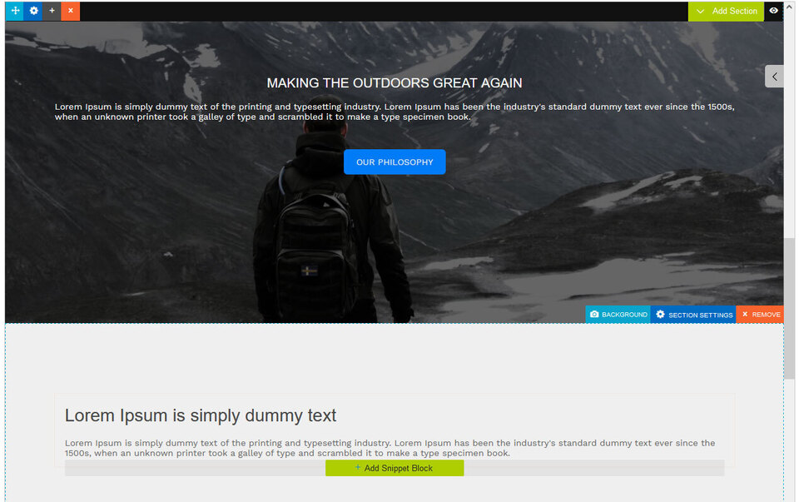The width and height of the screenshot is (799, 502).
Task: Click the orange X icon in top-left toolbar
Action: click(x=70, y=11)
